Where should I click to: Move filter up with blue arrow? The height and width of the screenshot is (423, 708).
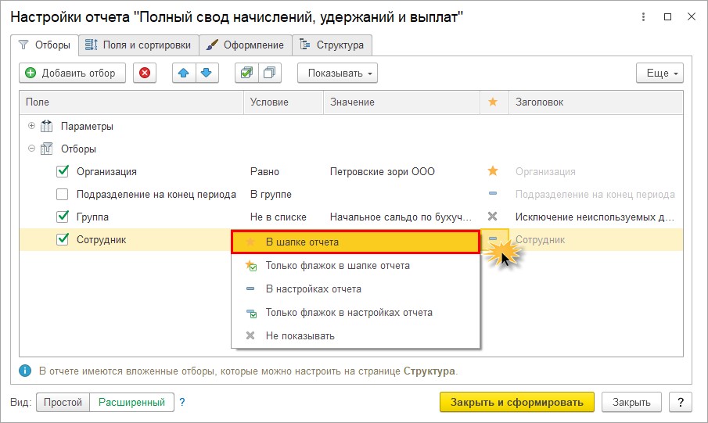(184, 73)
